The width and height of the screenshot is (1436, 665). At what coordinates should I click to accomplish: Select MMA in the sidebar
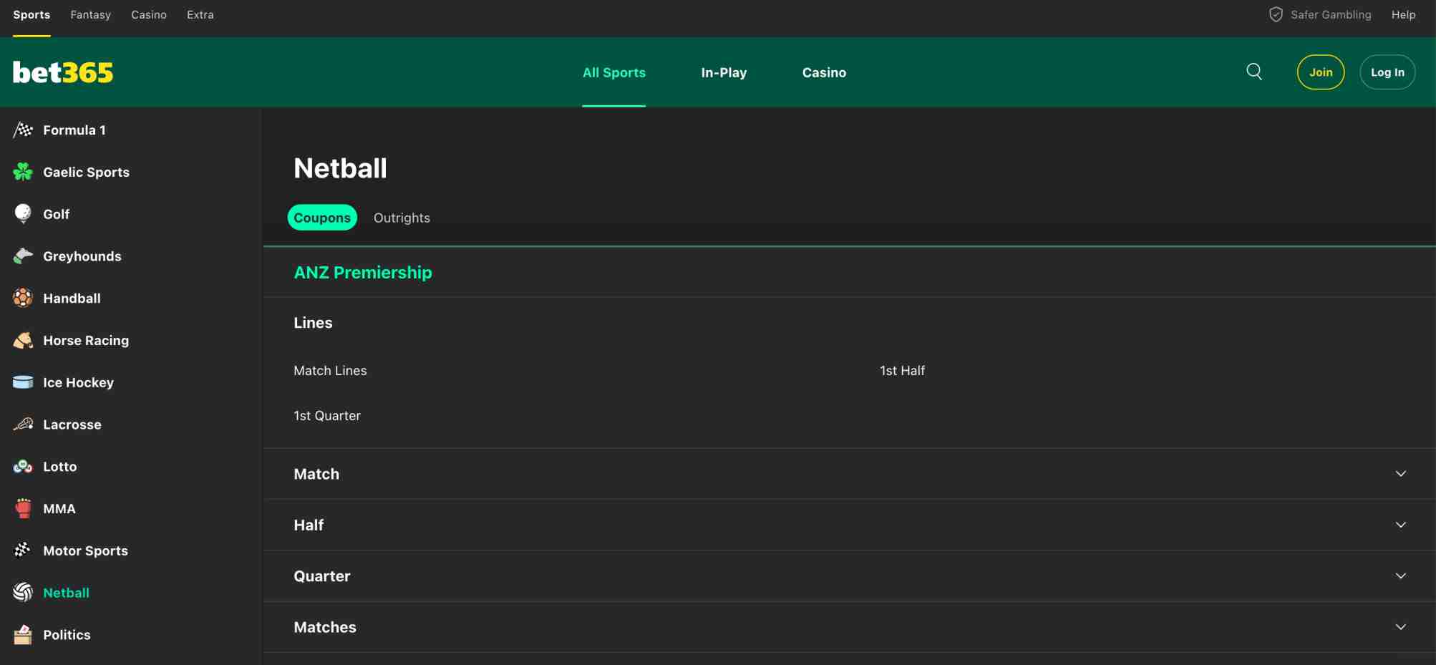(x=59, y=509)
